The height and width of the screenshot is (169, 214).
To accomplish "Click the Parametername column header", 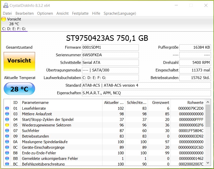I will click(x=61, y=103).
